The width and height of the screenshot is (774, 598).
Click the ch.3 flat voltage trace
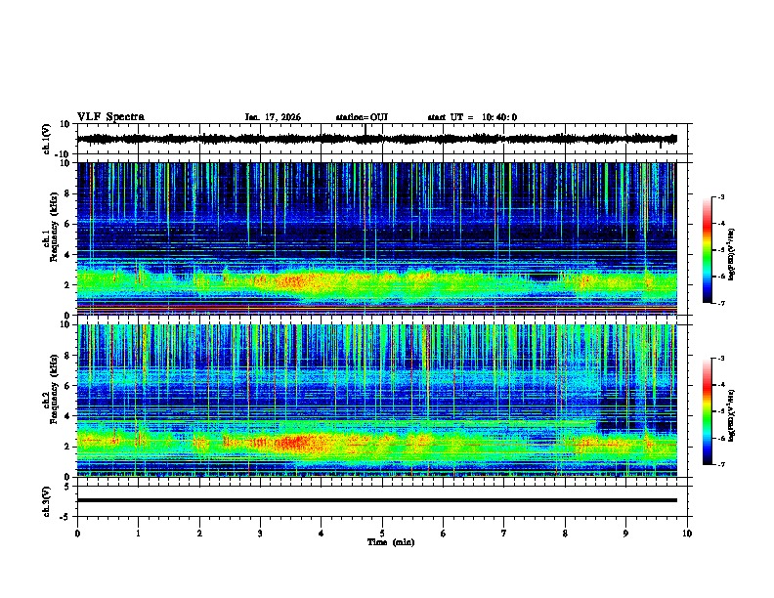(x=376, y=500)
